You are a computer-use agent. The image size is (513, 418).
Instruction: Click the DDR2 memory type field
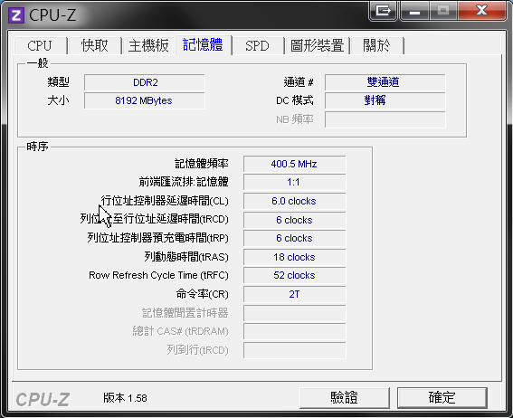pyautogui.click(x=144, y=82)
